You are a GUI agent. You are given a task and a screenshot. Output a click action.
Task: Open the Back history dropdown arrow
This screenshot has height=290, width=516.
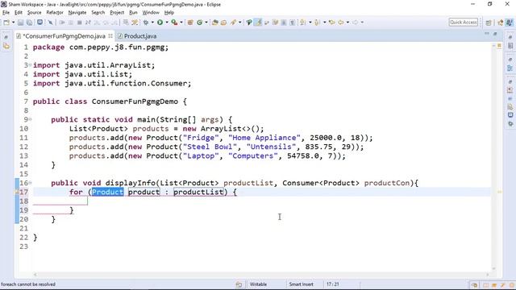(347, 23)
